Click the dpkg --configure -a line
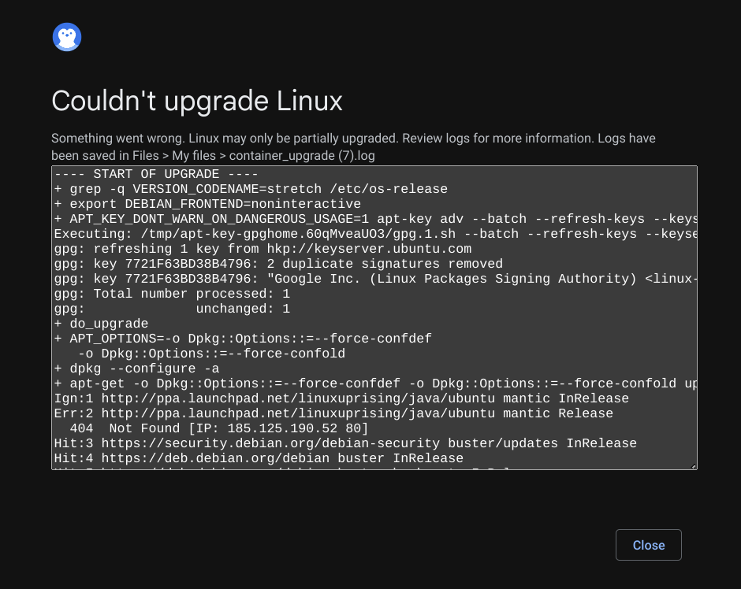741x589 pixels. [136, 369]
